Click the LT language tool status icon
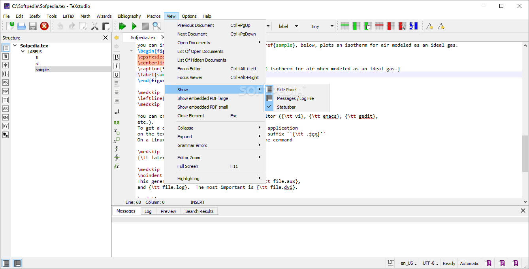Screen dimensions: 529x269 click(391, 263)
